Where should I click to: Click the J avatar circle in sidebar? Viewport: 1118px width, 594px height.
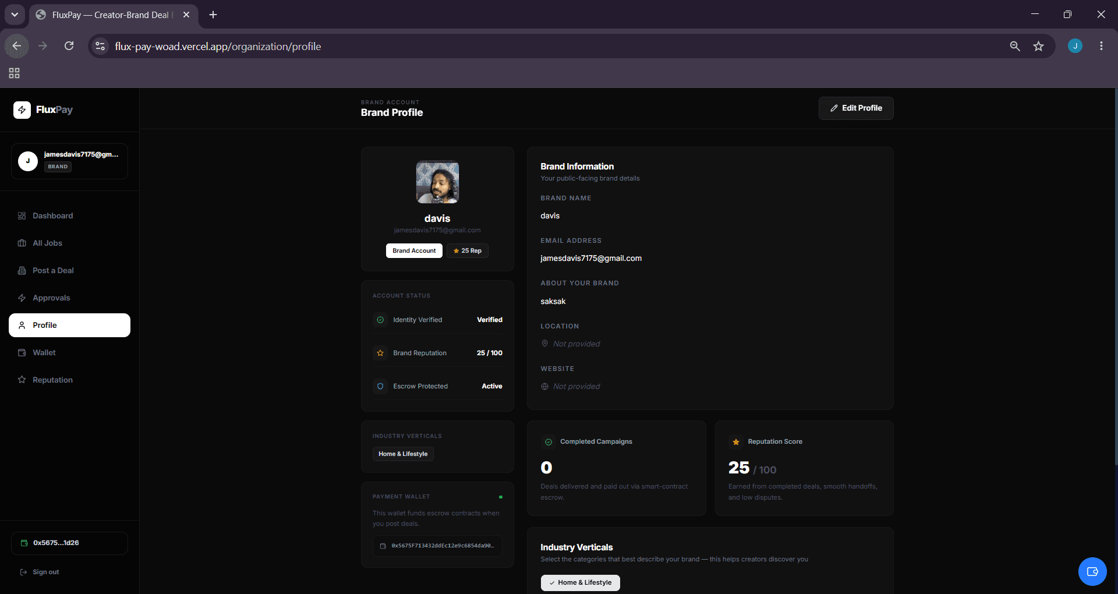click(x=28, y=161)
